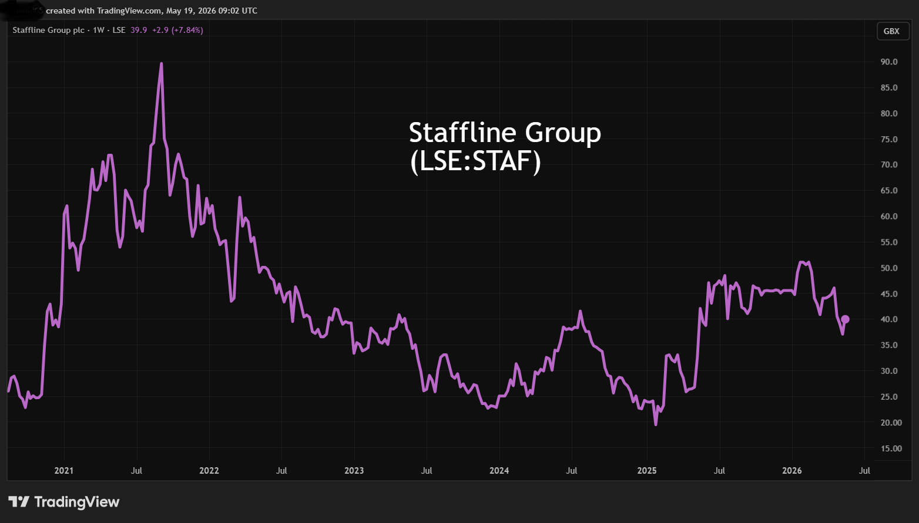Image resolution: width=919 pixels, height=523 pixels.
Task: Click the 25.0 price axis label
Action: point(889,397)
